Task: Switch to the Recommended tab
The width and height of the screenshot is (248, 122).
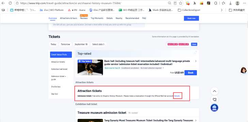Action: 132,18
